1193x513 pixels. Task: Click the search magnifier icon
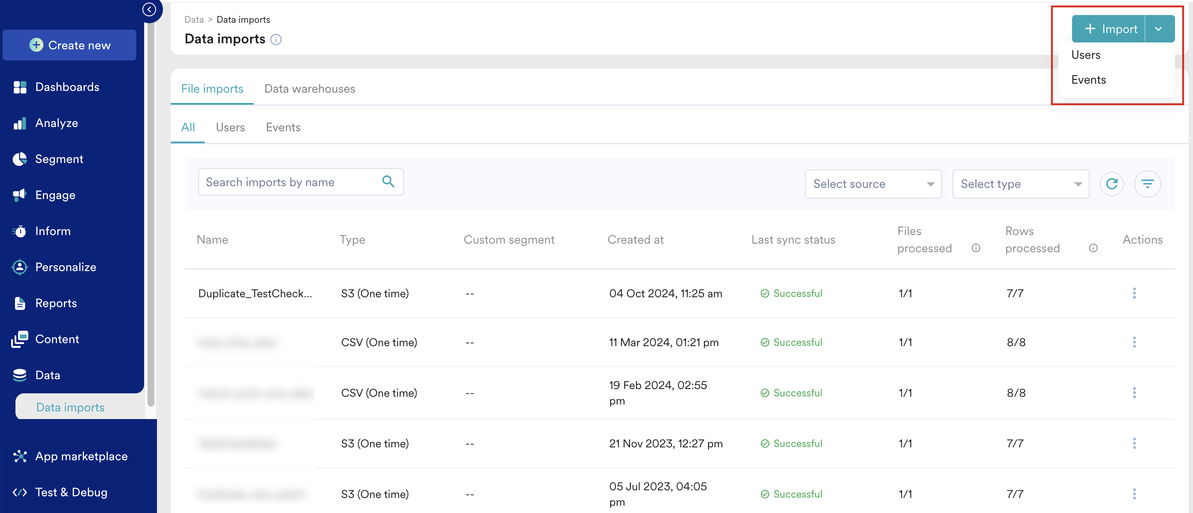point(388,182)
